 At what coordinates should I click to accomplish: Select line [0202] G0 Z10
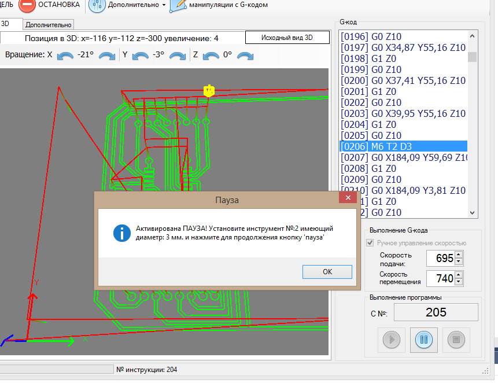click(x=403, y=102)
